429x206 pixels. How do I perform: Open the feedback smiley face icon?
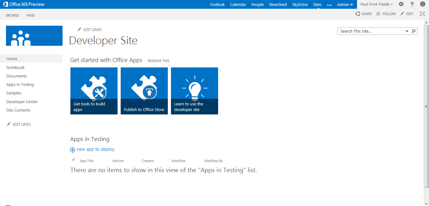(x=422, y=4)
